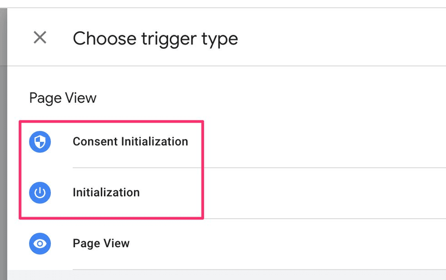This screenshot has height=280, width=446.
Task: Click empty space right of Consent Initialization
Action: tap(325, 141)
